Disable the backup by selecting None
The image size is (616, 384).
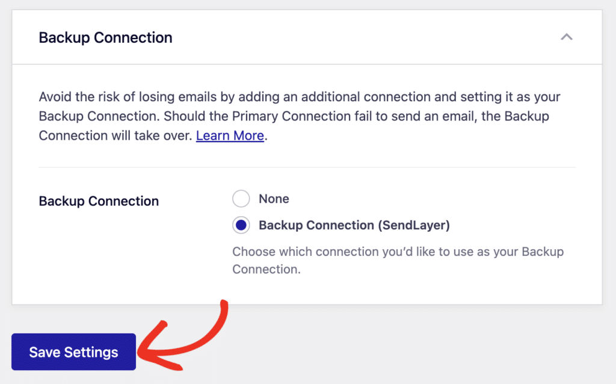pos(241,199)
